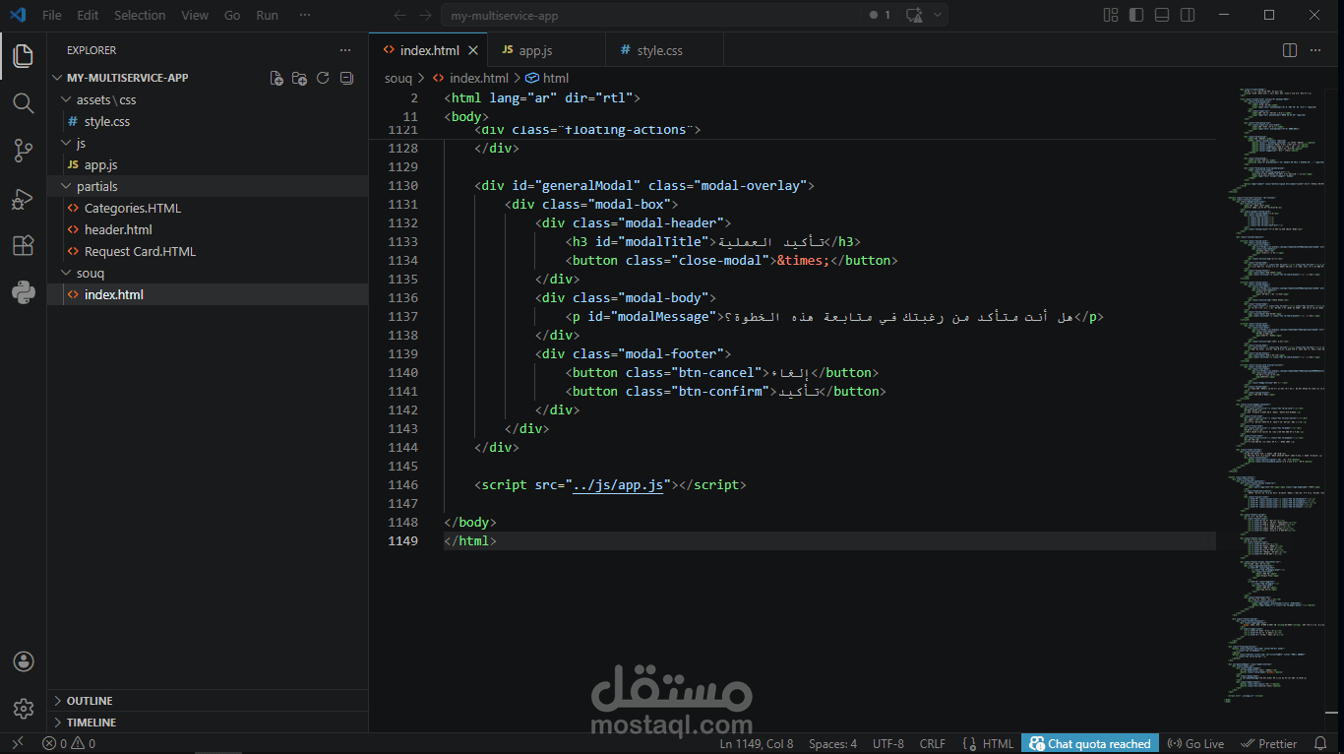Viewport: 1344px width, 754px height.
Task: Open the Run and Debug view
Action: [x=24, y=198]
